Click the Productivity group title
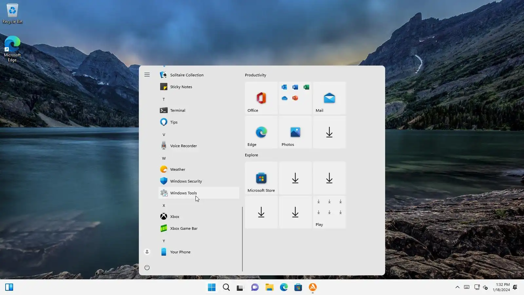 click(x=255, y=75)
